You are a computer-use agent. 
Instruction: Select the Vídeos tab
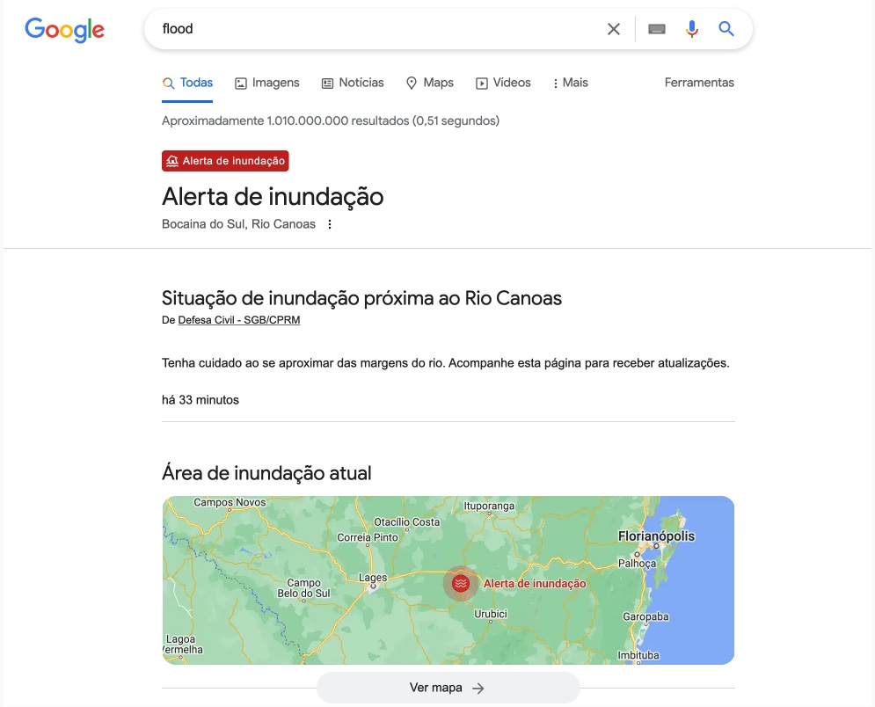pyautogui.click(x=503, y=83)
